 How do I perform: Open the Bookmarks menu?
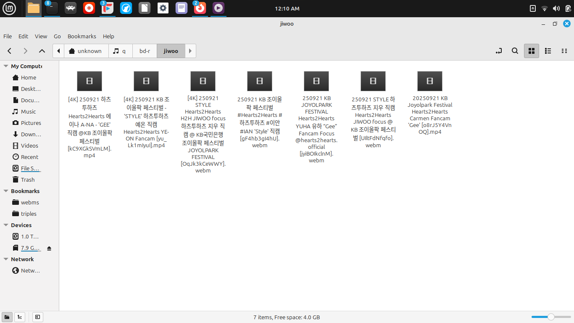click(82, 36)
